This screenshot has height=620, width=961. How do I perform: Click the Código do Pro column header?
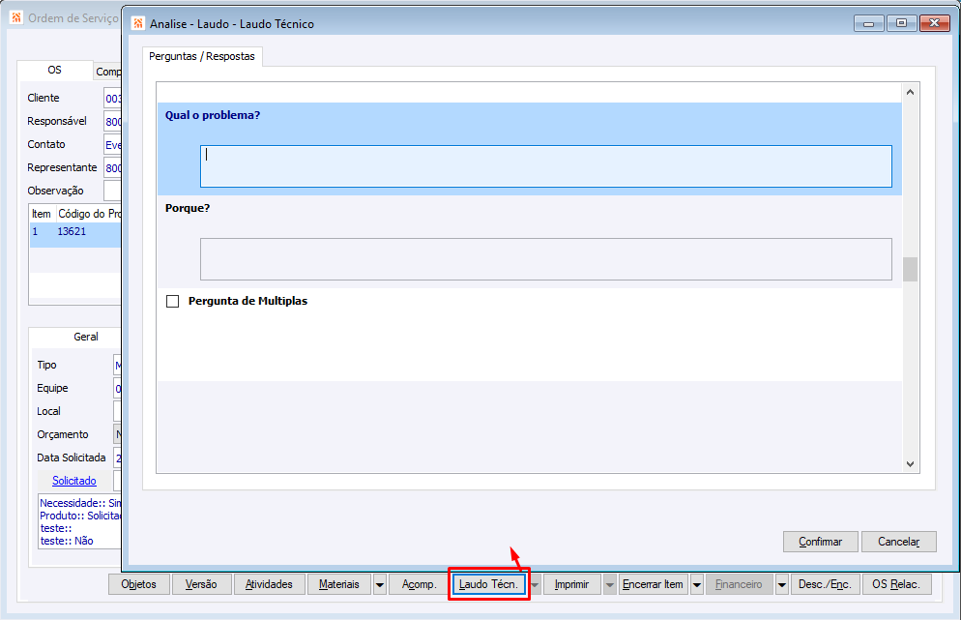[x=89, y=214]
